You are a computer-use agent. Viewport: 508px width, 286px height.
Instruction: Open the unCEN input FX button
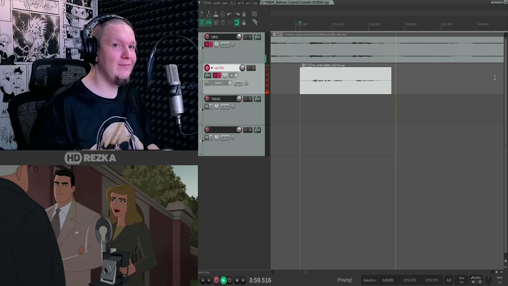pos(206,83)
